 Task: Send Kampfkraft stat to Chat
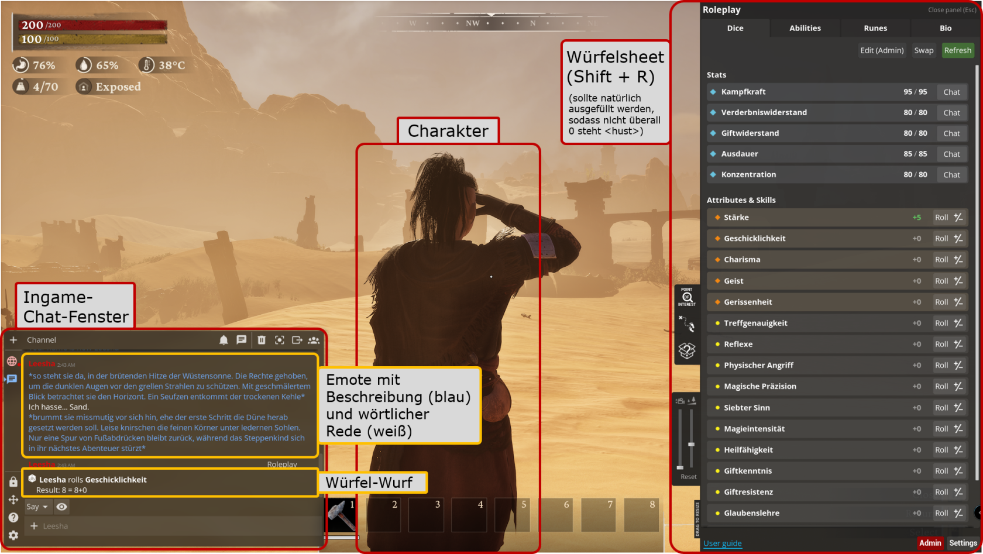(x=951, y=92)
